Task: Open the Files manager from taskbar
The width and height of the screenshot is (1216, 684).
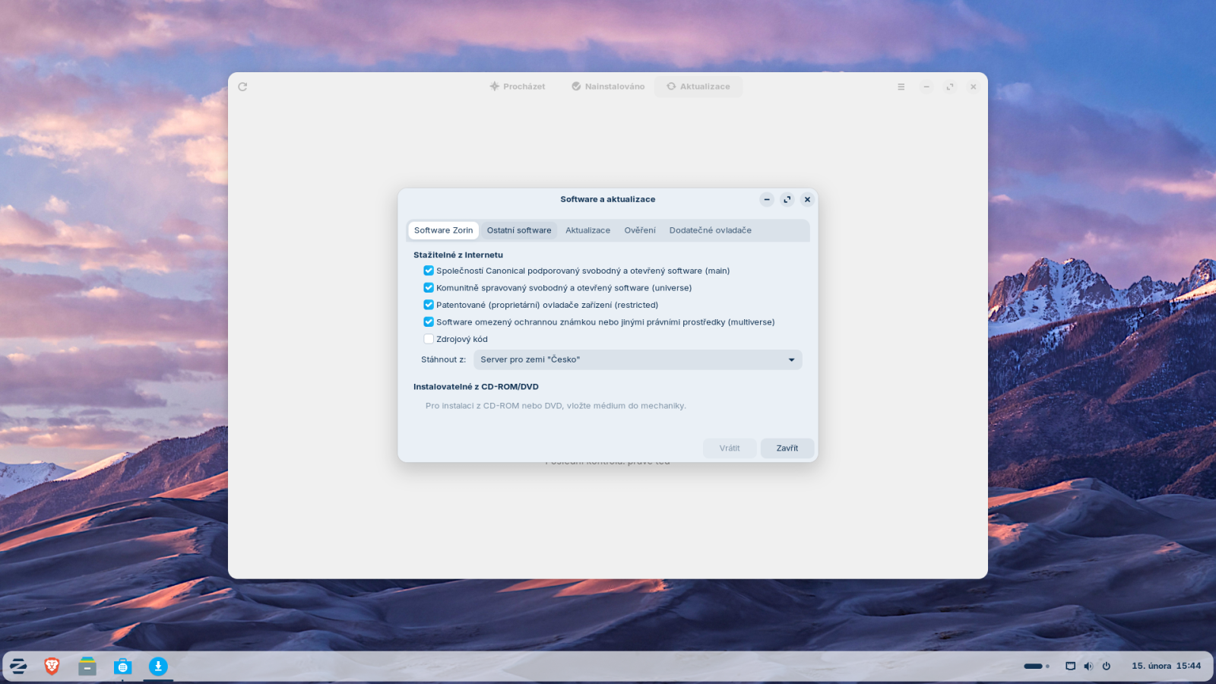Action: [87, 667]
